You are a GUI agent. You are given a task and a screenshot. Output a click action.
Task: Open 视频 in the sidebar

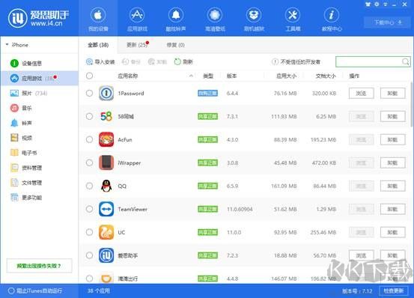pos(21,138)
